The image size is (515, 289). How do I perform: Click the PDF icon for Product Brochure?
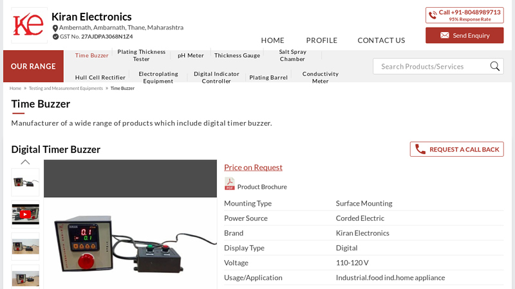229,184
